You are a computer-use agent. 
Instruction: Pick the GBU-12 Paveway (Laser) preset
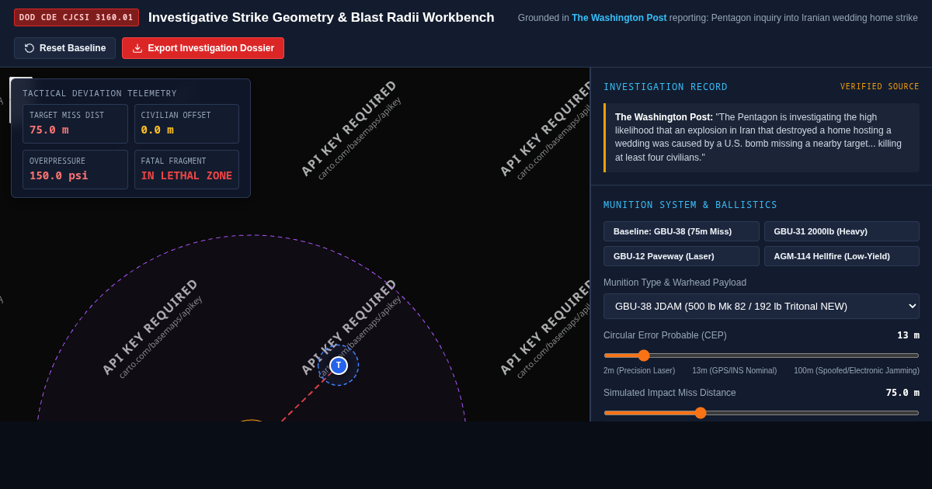tap(681, 256)
